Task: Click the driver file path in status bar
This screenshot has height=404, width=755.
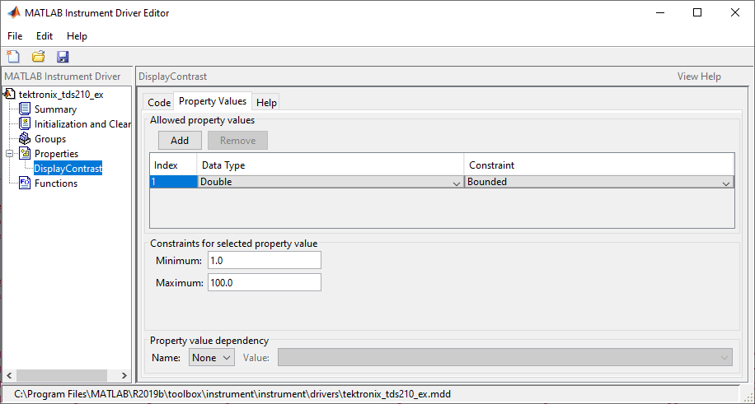Action: [232, 393]
